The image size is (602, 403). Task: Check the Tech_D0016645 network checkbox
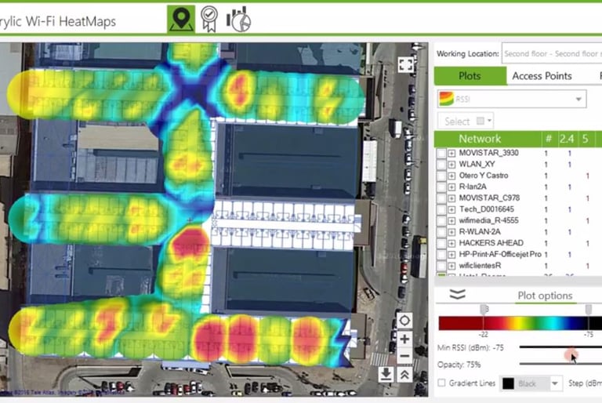point(441,209)
